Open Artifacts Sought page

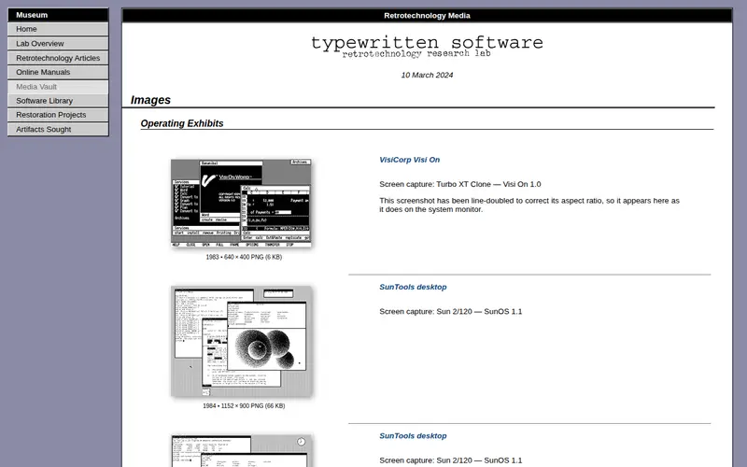pyautogui.click(x=58, y=129)
